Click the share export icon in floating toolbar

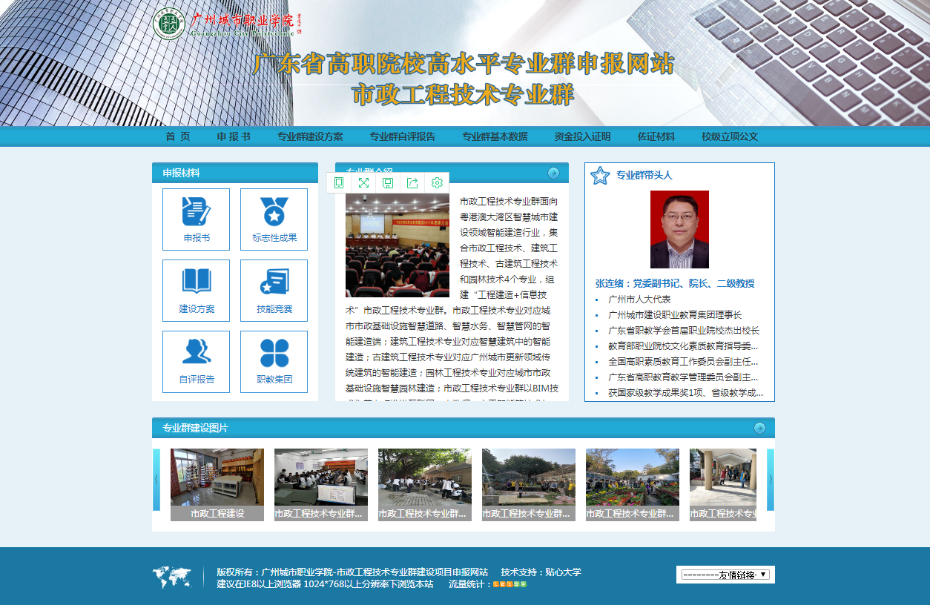412,183
